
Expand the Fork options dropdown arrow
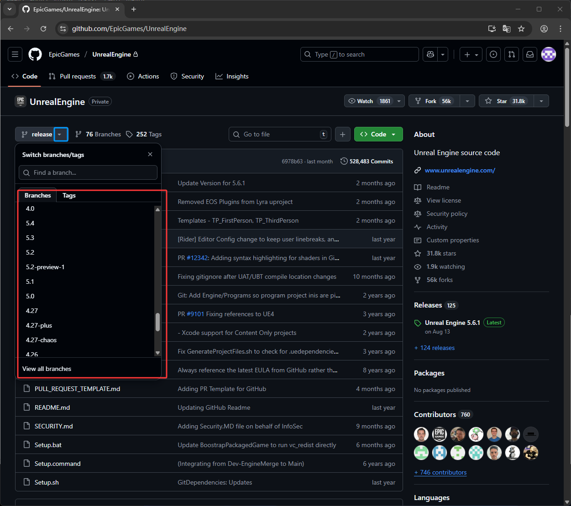pos(467,101)
